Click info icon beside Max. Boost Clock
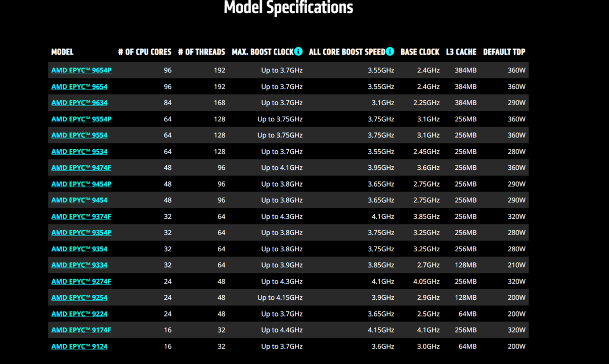 (x=298, y=52)
